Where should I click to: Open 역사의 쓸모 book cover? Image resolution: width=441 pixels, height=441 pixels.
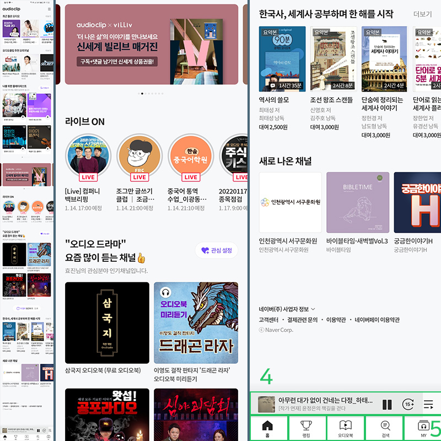pos(282,59)
